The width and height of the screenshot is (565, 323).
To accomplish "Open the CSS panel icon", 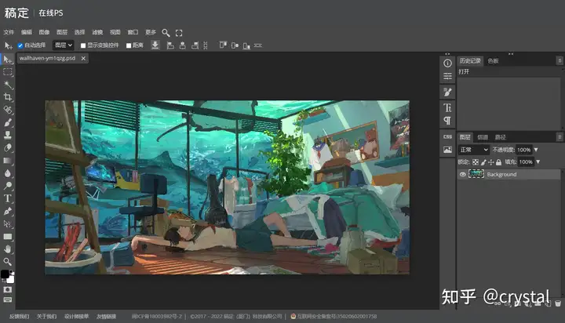I will pos(447,137).
